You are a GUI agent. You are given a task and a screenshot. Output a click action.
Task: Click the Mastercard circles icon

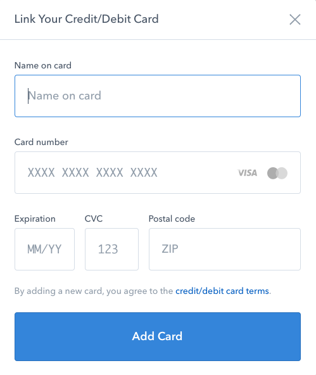[277, 173]
